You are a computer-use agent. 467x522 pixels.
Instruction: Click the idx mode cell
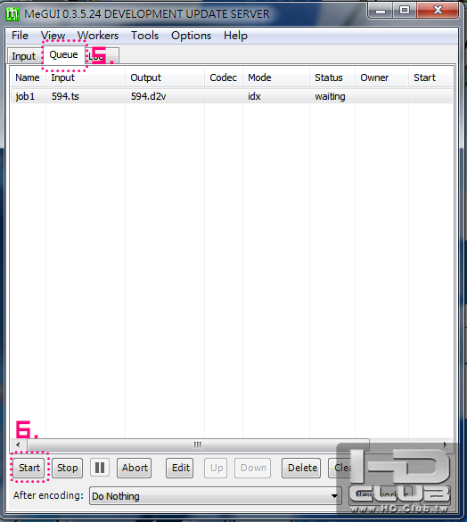pos(254,96)
